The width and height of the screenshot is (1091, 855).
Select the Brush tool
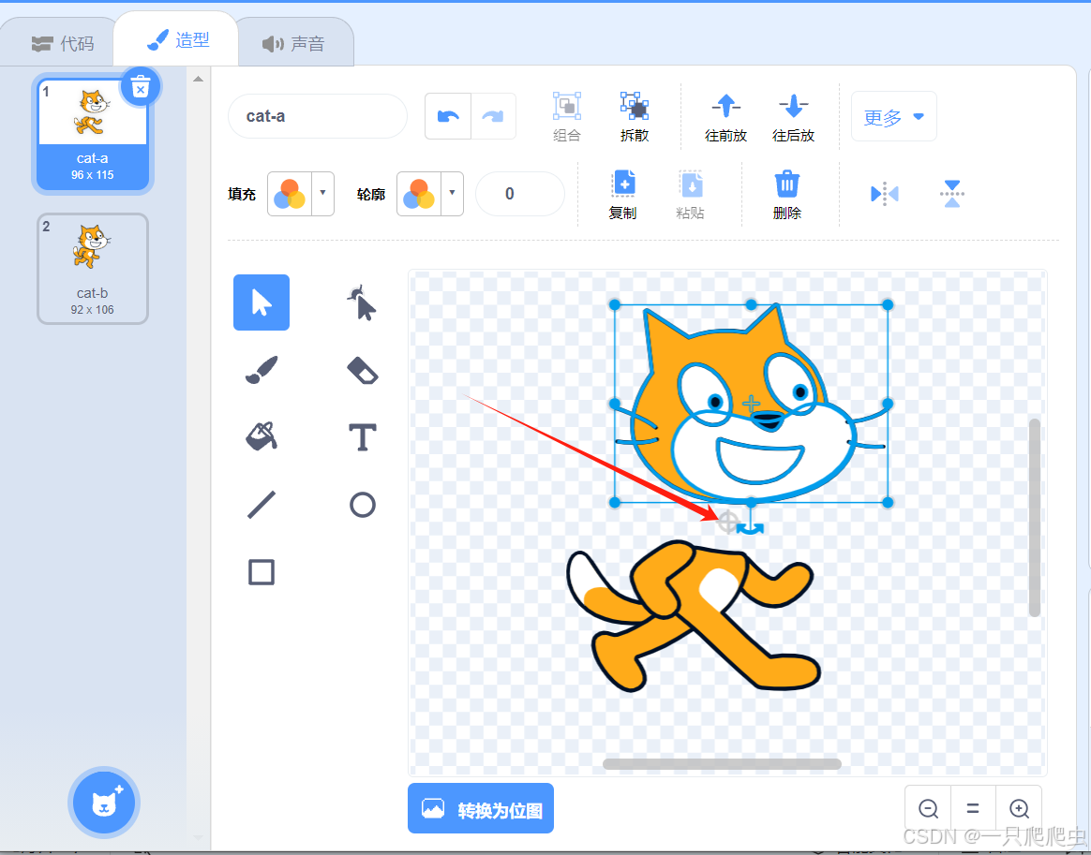tap(262, 370)
